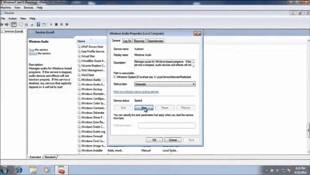Select Services (Local) node in console tree
Image resolution: width=310 pixels, height=175 pixels.
coord(14,31)
